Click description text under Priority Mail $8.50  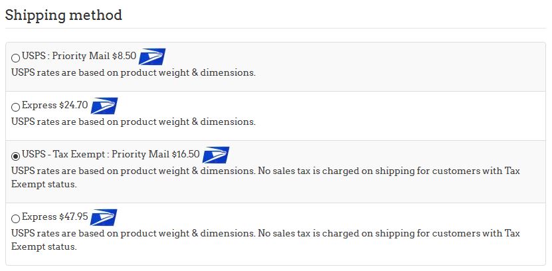click(133, 72)
